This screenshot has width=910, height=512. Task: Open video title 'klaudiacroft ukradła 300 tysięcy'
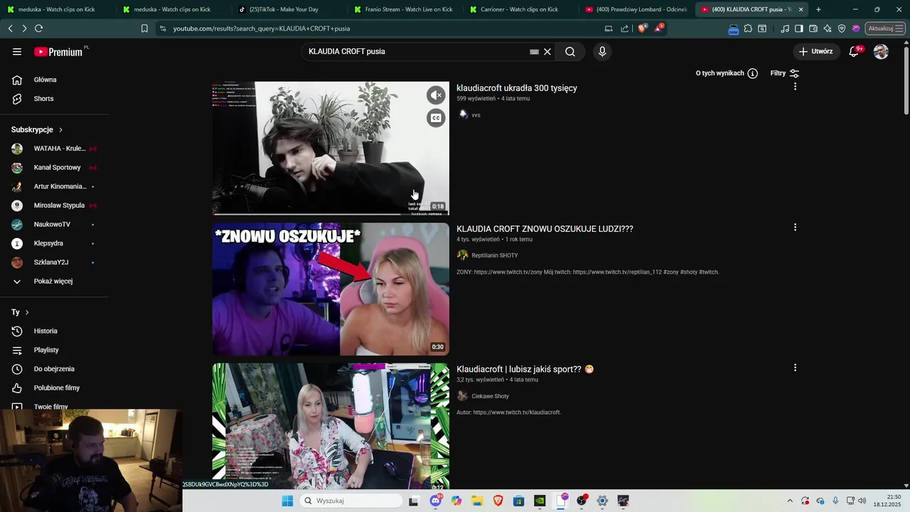(x=517, y=88)
